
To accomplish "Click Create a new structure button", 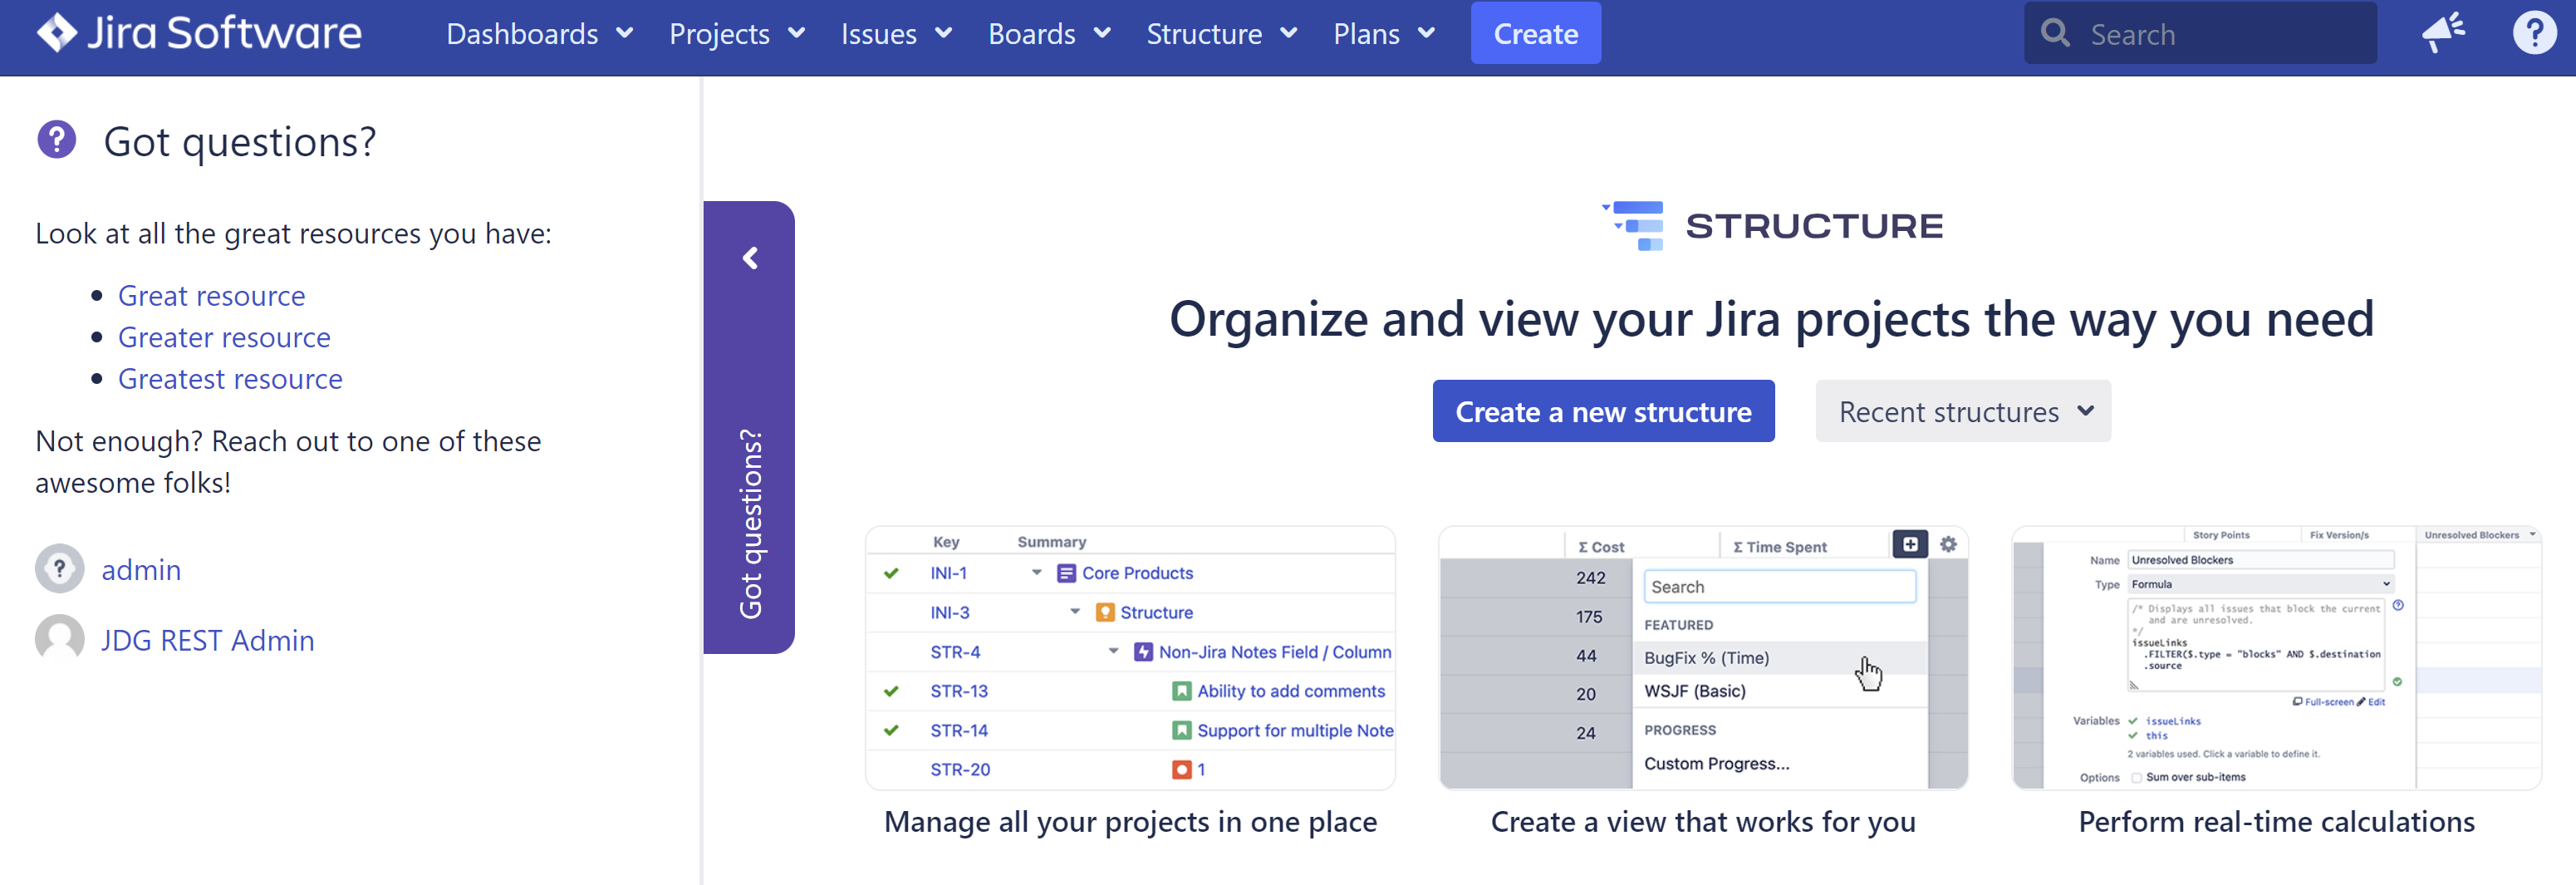I will pos(1602,411).
